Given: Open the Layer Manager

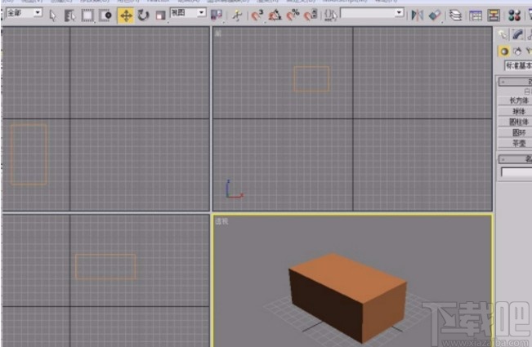Looking at the screenshot, I should (x=455, y=16).
